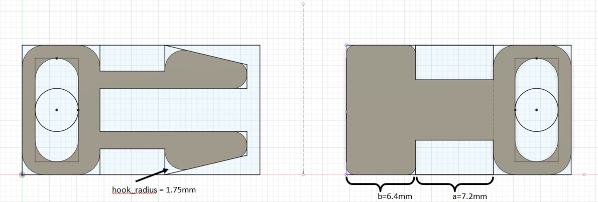Pick the top slot point in the left sketch
Screen dimensions: 598x202
pyautogui.click(x=57, y=58)
